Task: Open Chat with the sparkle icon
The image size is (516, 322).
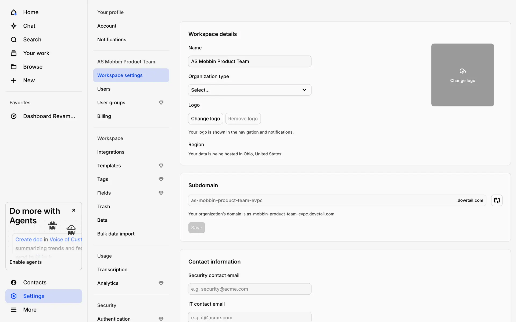Action: tap(14, 26)
